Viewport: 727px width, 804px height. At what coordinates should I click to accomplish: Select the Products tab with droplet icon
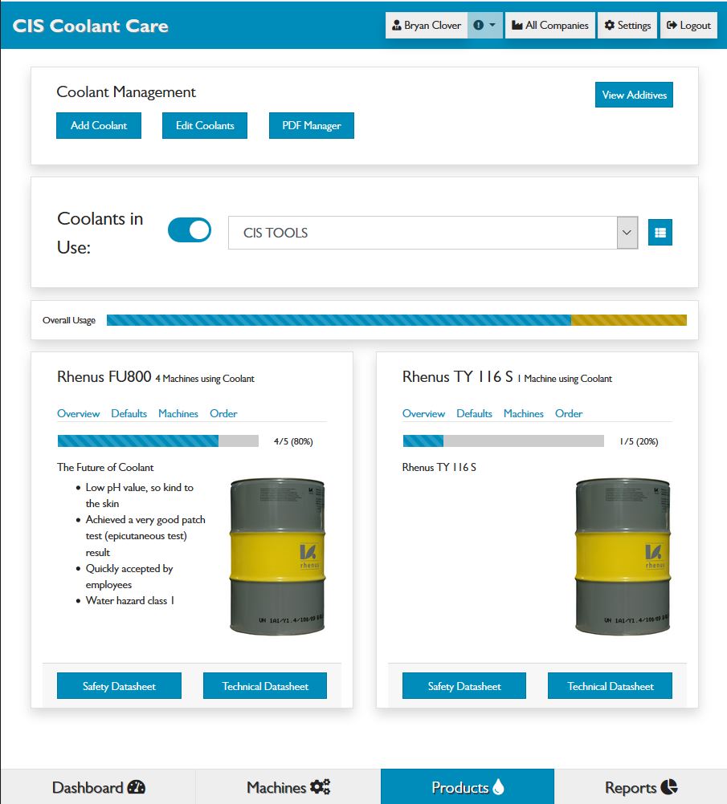point(468,787)
